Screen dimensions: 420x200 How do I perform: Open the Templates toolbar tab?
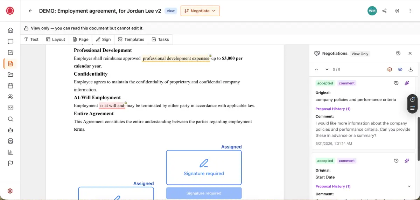point(131,40)
